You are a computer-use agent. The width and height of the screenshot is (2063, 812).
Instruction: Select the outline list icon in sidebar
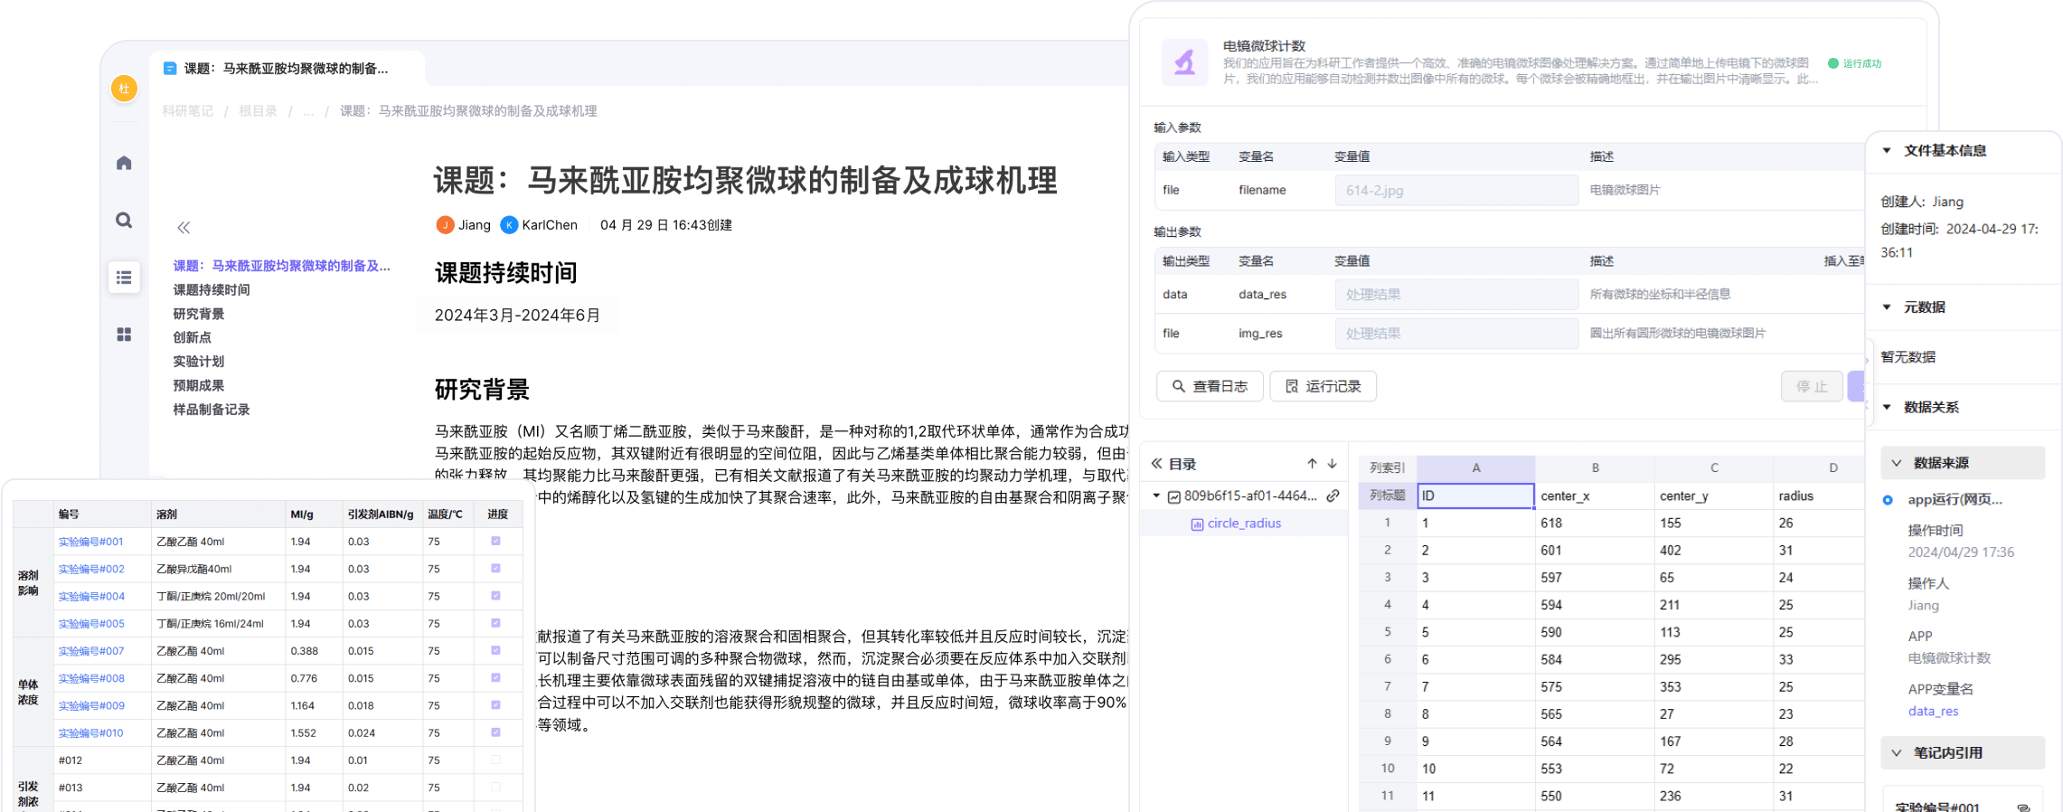(124, 278)
